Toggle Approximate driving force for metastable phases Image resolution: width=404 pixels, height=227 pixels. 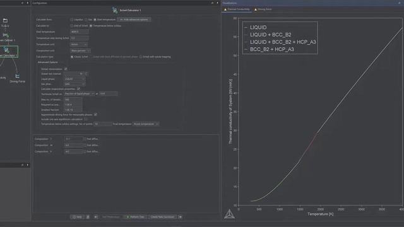click(95, 115)
